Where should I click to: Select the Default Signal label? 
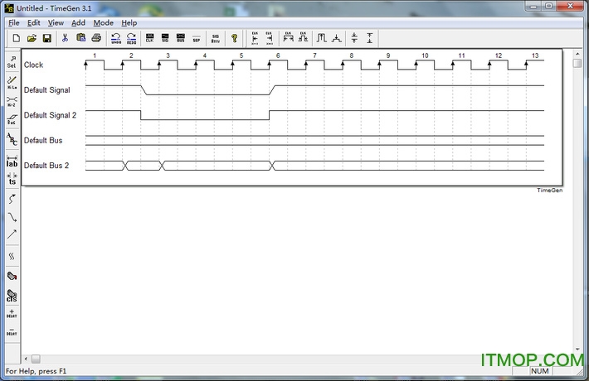47,90
